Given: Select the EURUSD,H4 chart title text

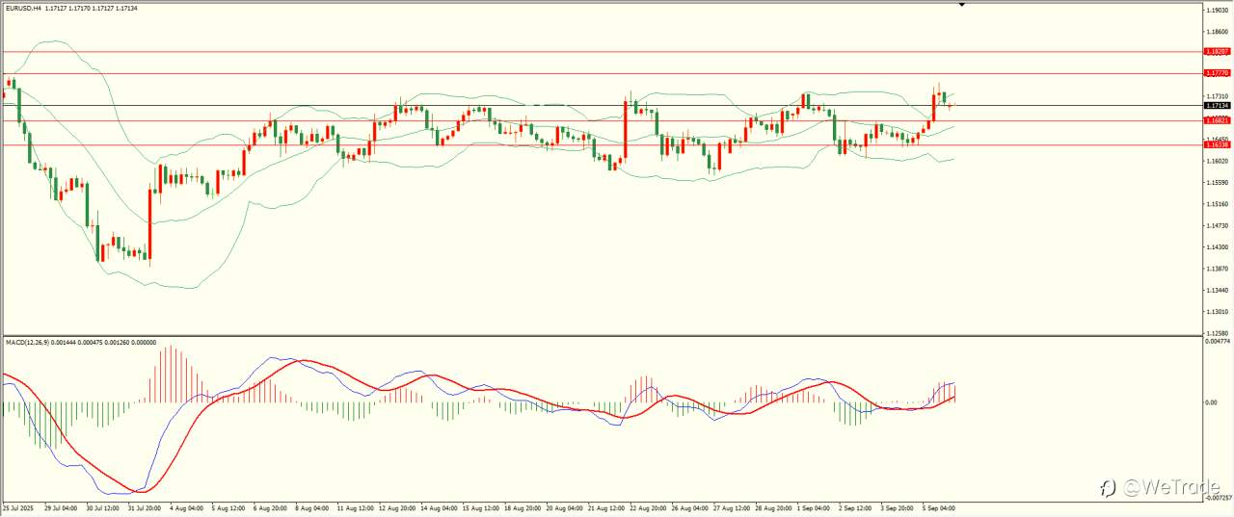Looking at the screenshot, I should (x=22, y=8).
